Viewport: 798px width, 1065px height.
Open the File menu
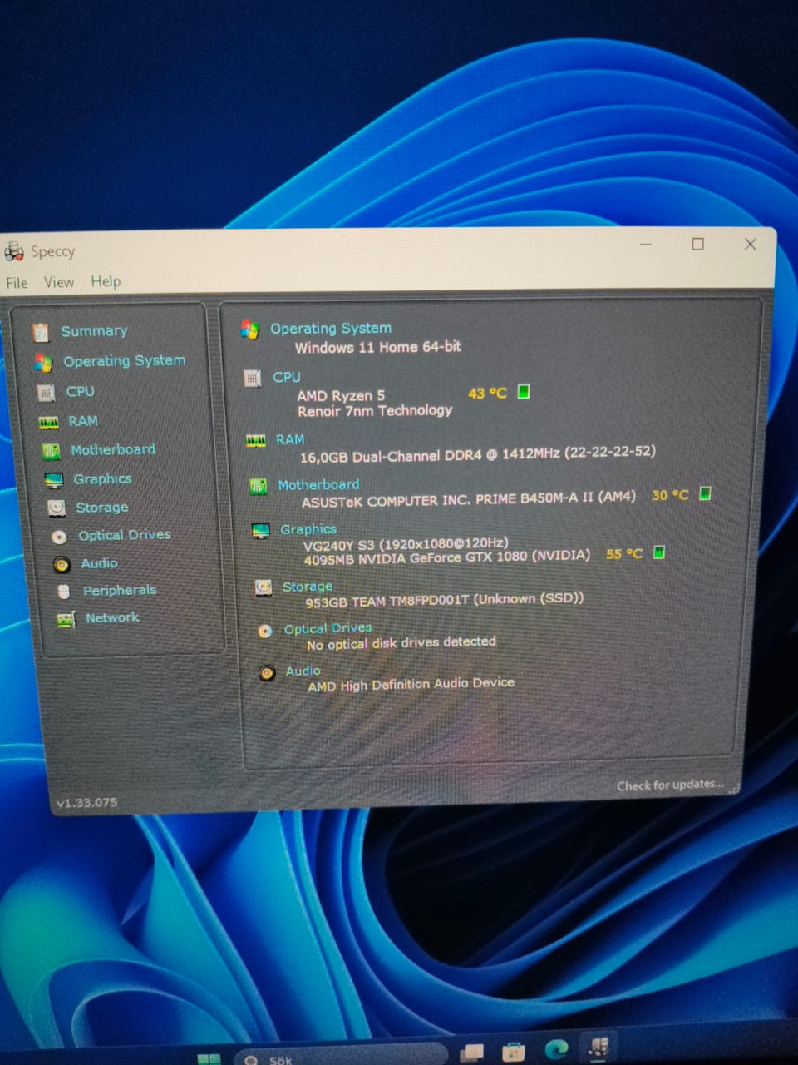tap(17, 283)
